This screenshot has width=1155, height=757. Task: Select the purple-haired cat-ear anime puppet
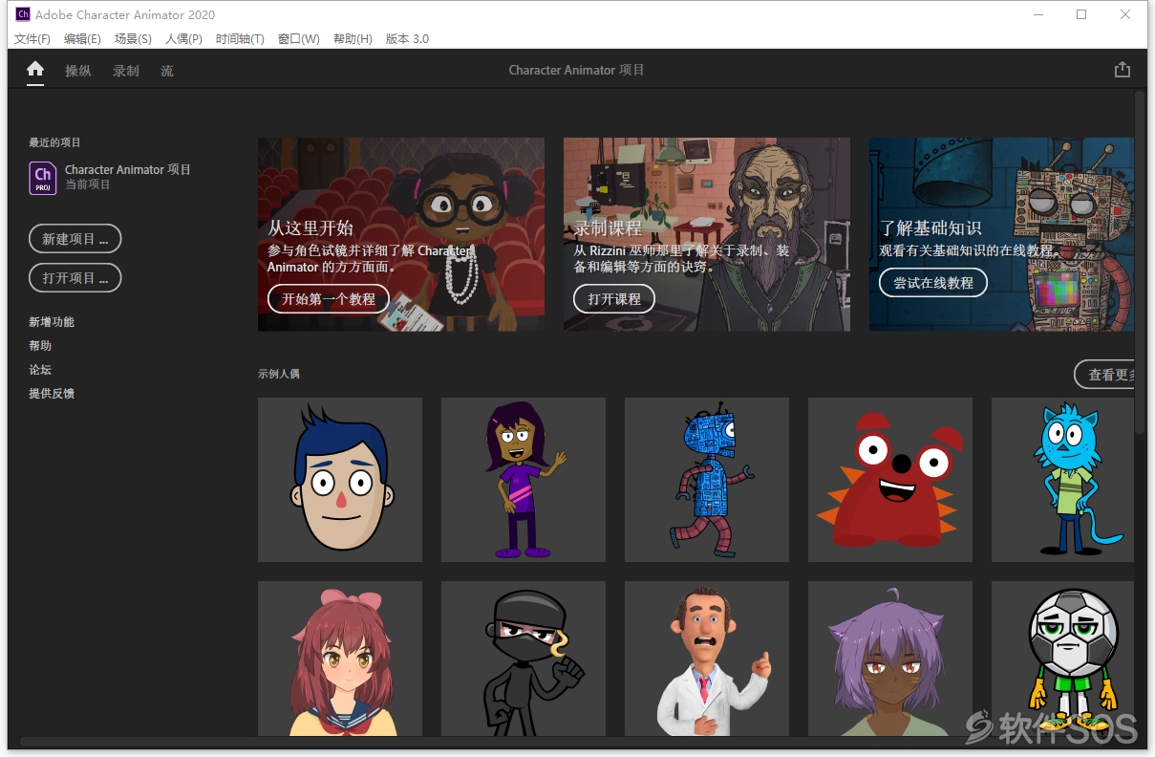[x=890, y=659]
